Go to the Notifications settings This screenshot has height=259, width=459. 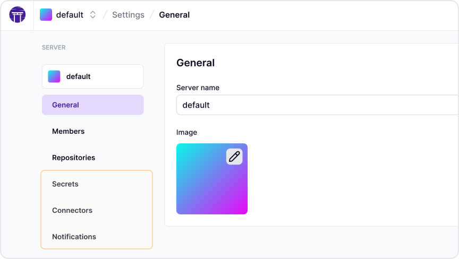click(x=74, y=237)
